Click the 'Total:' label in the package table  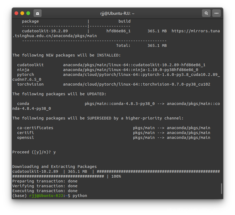click(x=123, y=45)
